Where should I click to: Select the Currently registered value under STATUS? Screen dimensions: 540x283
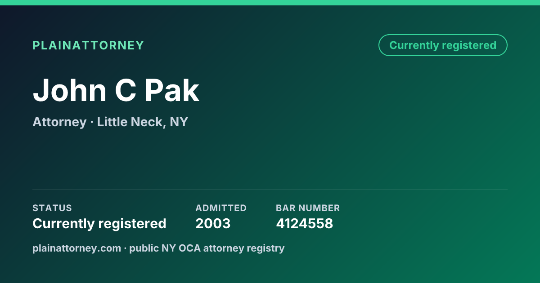point(99,224)
